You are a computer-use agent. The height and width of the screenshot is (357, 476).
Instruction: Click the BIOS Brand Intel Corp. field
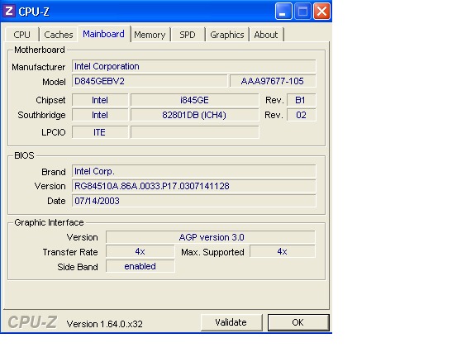pyautogui.click(x=193, y=171)
